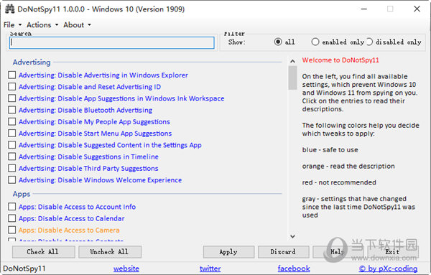431x275 pixels.
Task: Check Disable and Reset Advertising ID
Action: [x=11, y=87]
